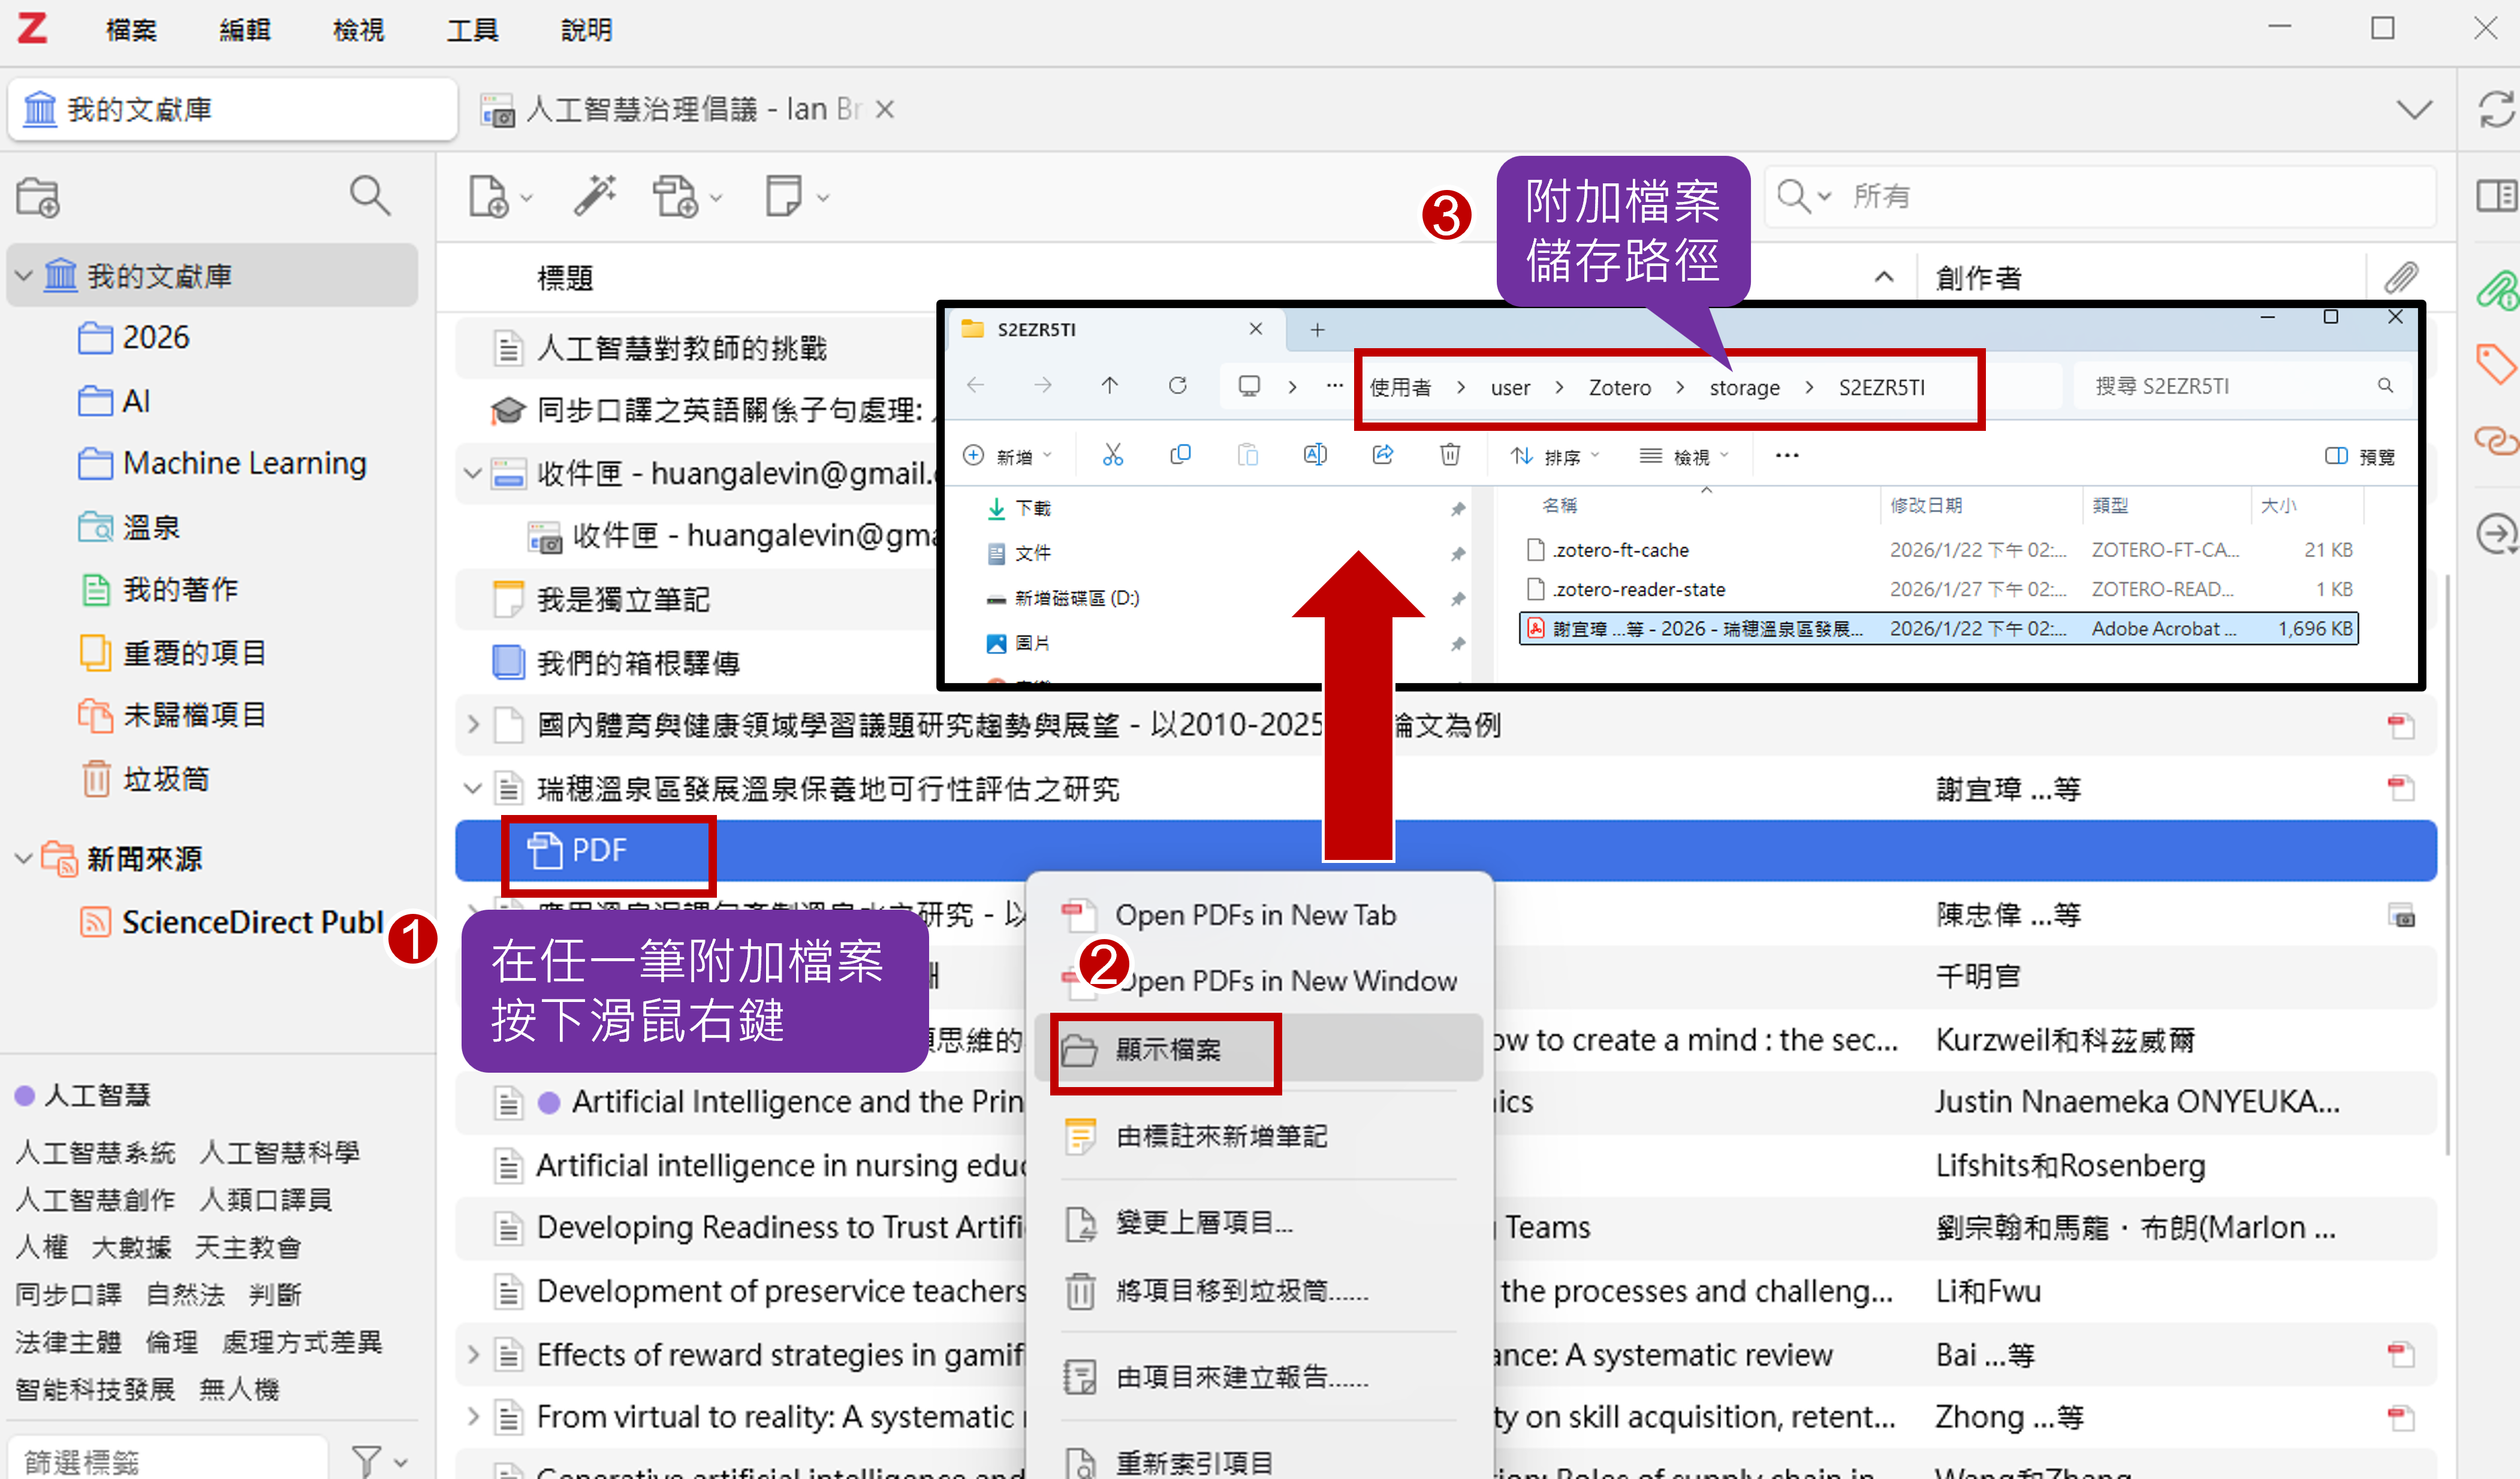Open the Machine Learning collection
The height and width of the screenshot is (1479, 2520).
point(244,463)
